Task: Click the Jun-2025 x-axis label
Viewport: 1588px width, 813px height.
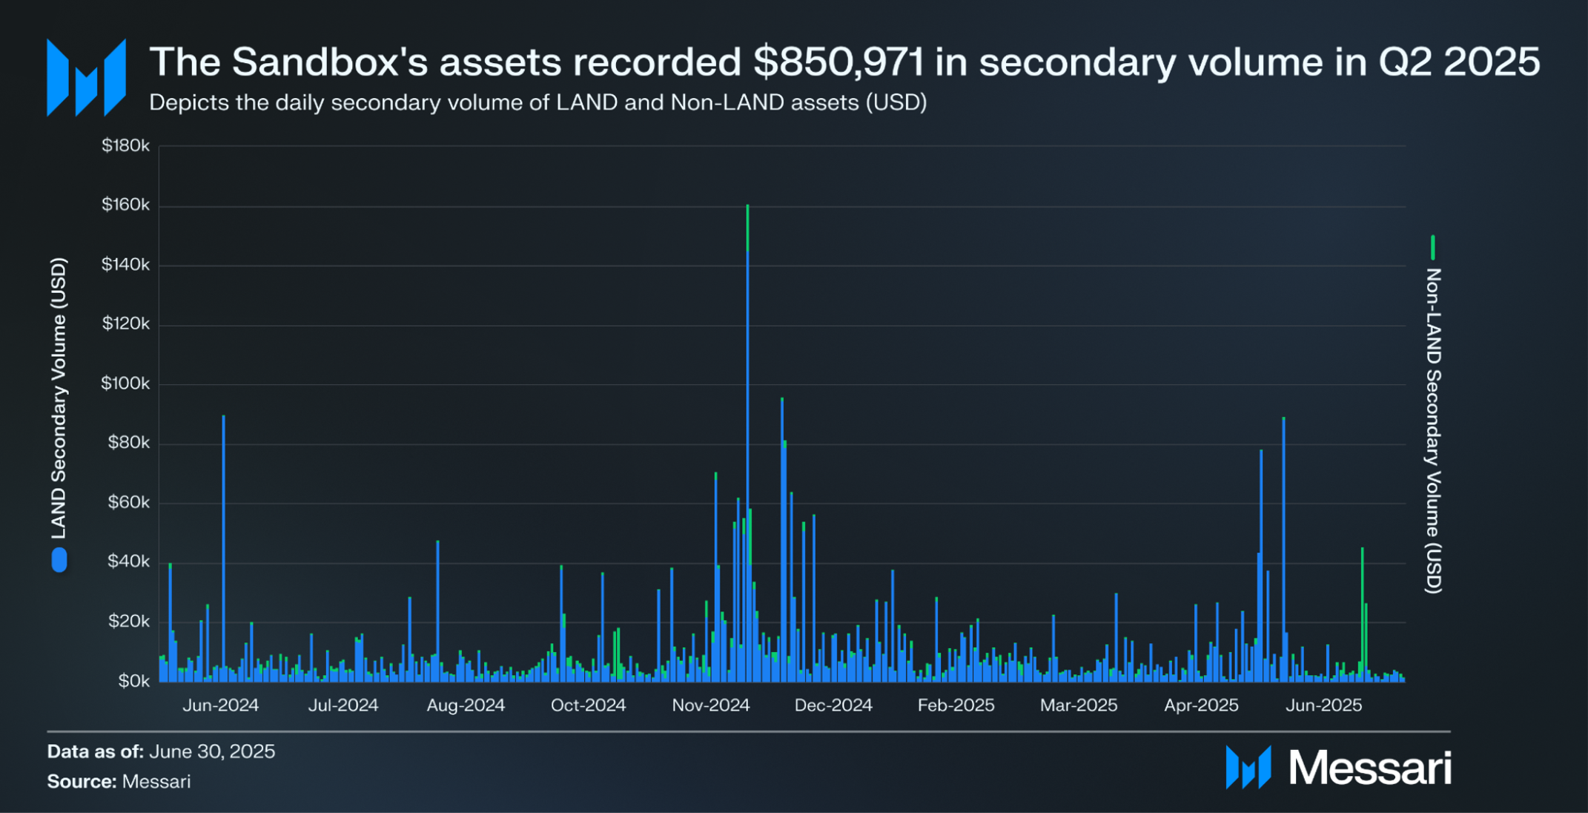Action: [1323, 705]
